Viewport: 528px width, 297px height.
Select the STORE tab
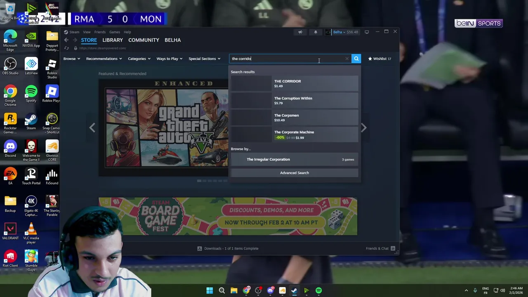tap(89, 40)
